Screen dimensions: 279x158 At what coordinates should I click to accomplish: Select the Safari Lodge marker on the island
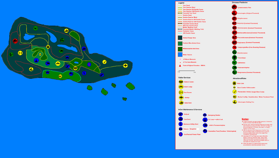pyautogui.click(x=58, y=64)
